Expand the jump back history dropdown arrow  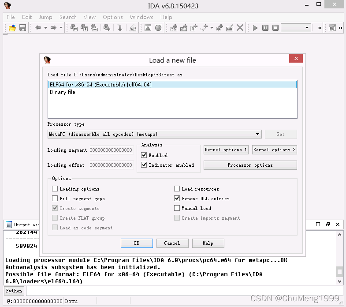point(45,28)
